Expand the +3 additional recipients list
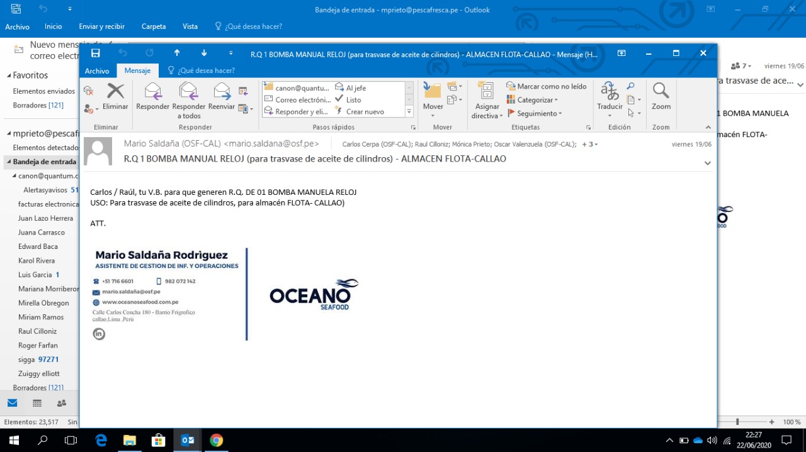The height and width of the screenshot is (452, 806). (x=589, y=145)
